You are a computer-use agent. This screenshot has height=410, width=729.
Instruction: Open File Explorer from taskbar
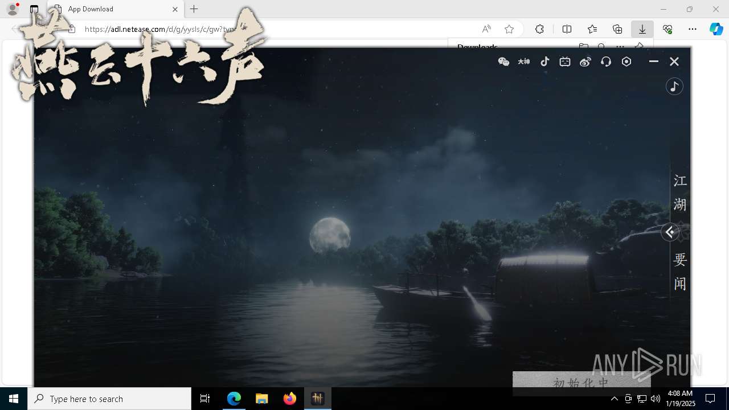261,399
